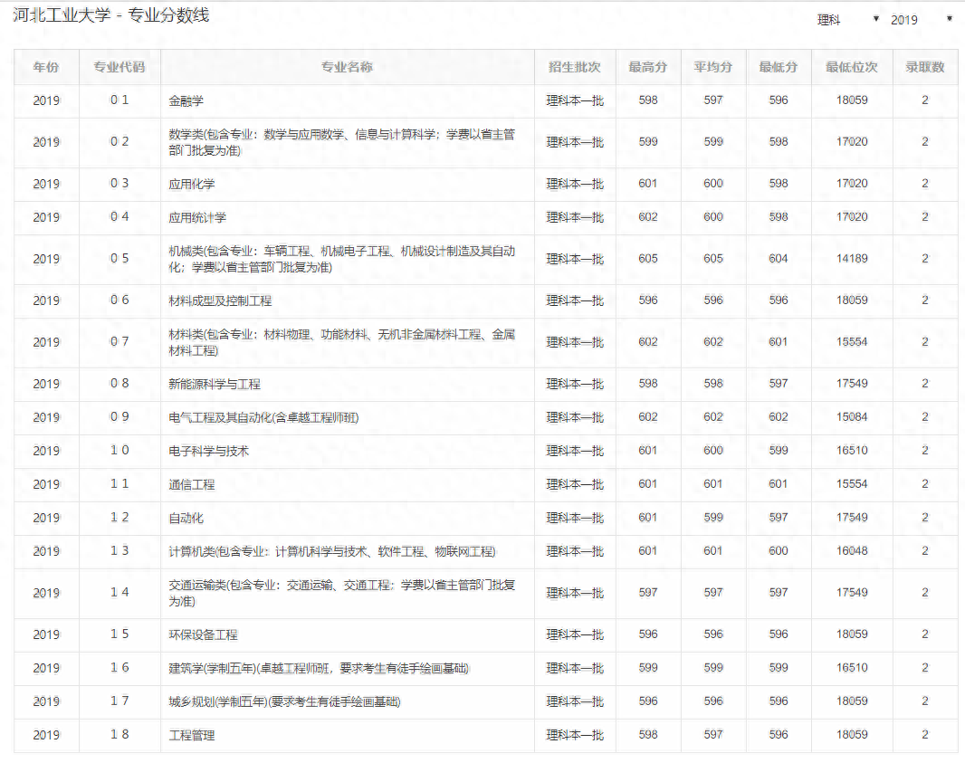Click the 17020 rank in 应用化学 row
The image size is (965, 763).
(852, 184)
